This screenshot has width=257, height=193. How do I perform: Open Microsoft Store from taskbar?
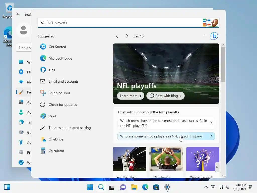pyautogui.click(x=156, y=187)
